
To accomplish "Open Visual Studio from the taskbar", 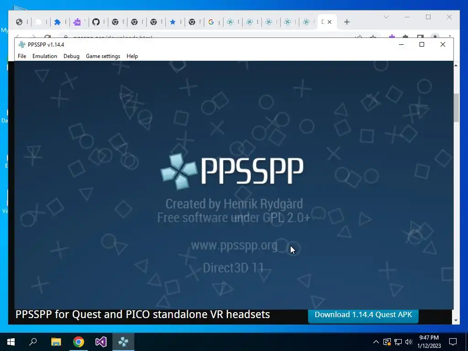I will (x=101, y=342).
